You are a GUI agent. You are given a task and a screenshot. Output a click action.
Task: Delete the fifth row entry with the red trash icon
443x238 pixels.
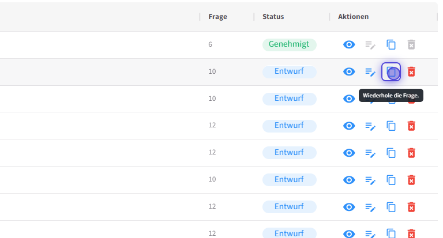click(411, 153)
